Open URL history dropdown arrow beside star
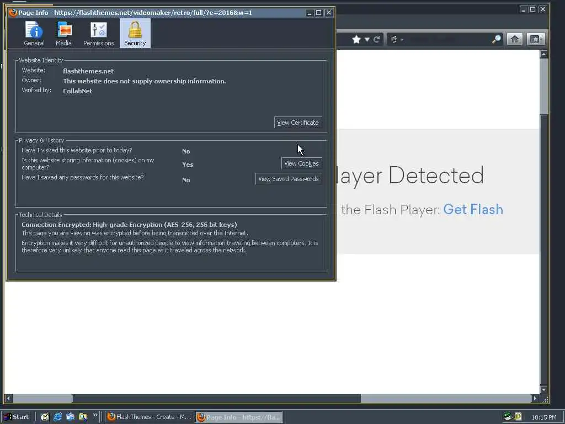This screenshot has width=565, height=424. (x=367, y=39)
